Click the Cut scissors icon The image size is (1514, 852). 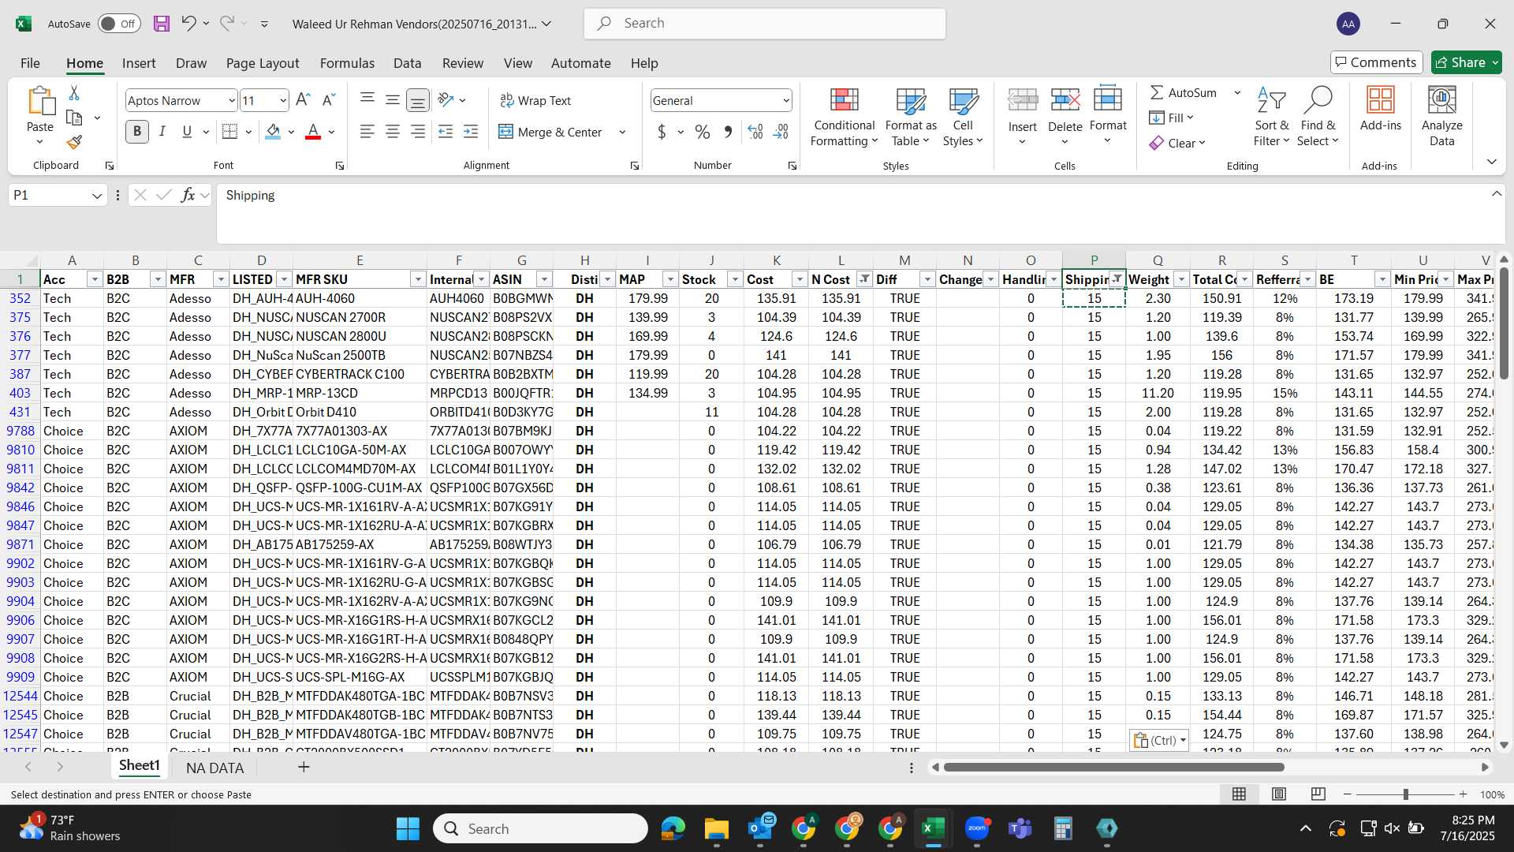coord(74,93)
